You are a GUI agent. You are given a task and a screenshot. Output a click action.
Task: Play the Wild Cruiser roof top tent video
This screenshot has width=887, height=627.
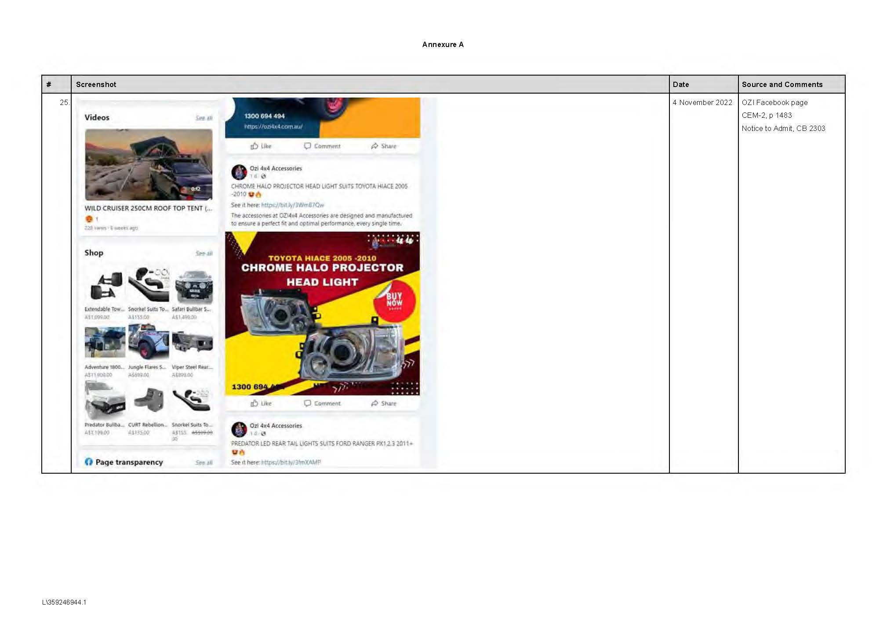(149, 164)
